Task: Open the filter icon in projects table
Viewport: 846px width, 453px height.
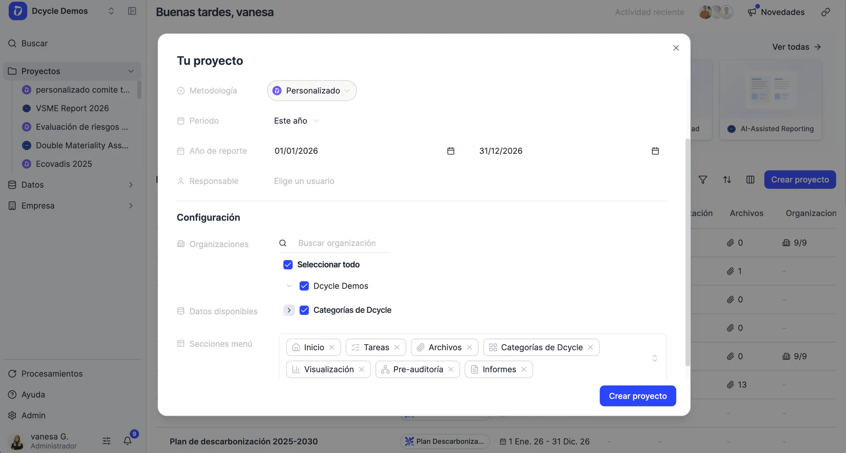Action: [703, 179]
